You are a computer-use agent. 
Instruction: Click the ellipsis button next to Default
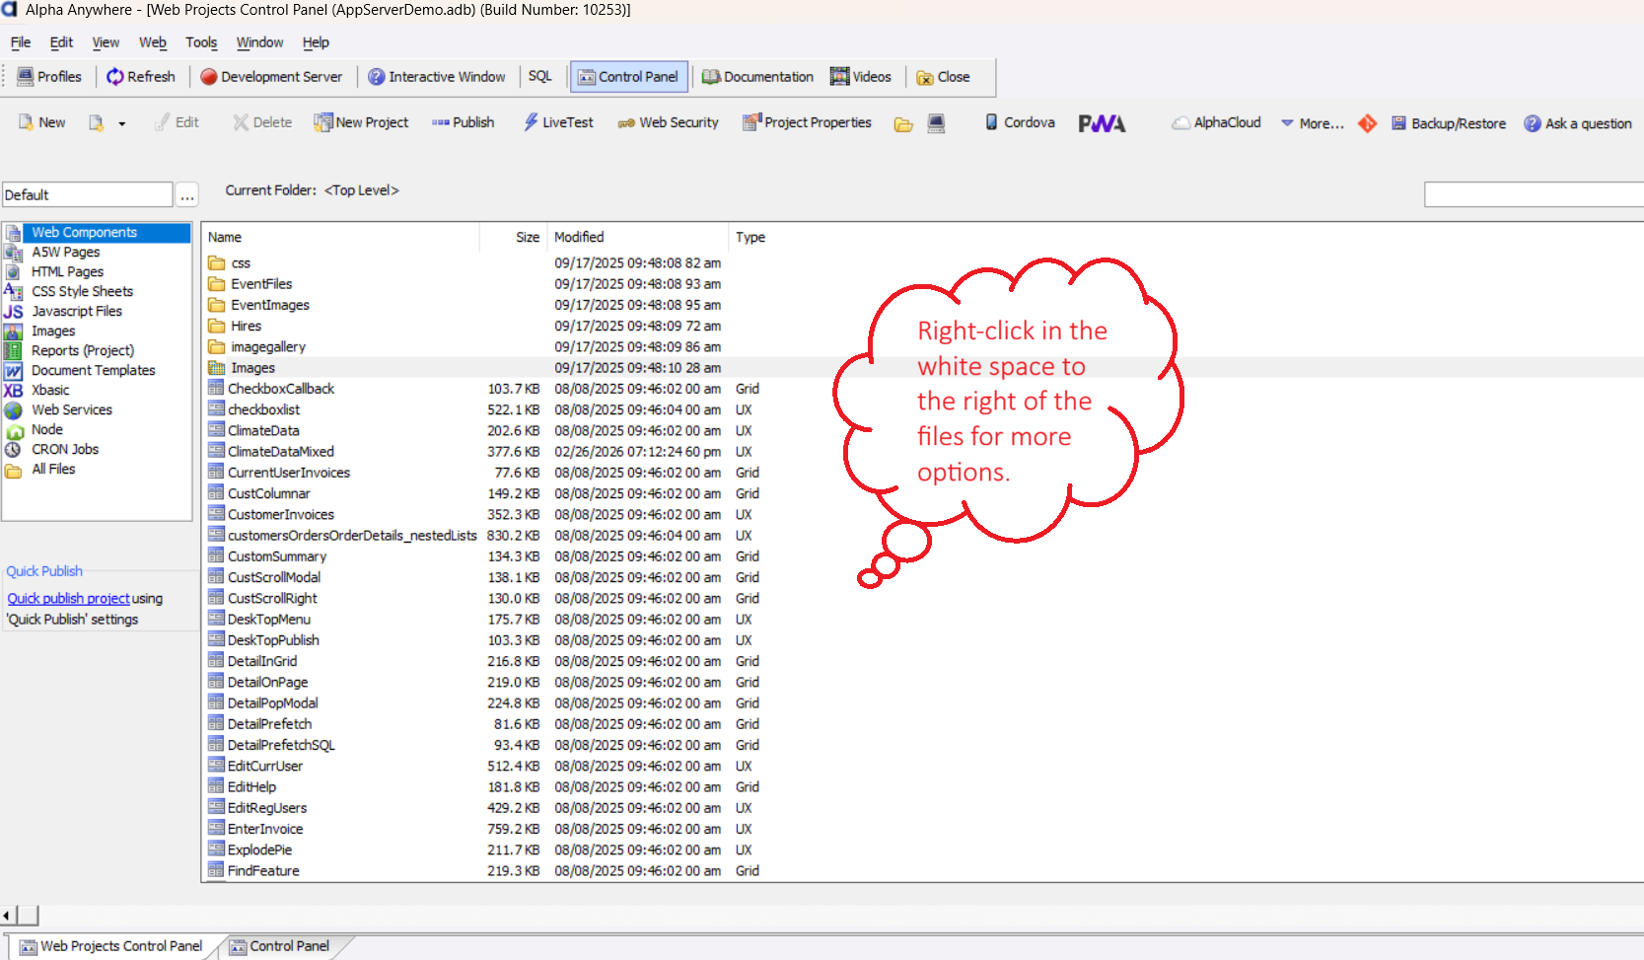[x=187, y=194]
